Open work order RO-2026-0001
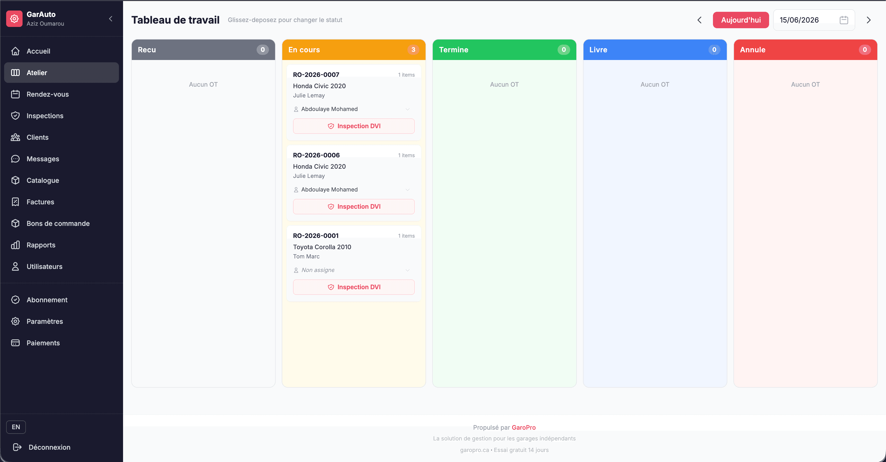 click(x=316, y=236)
